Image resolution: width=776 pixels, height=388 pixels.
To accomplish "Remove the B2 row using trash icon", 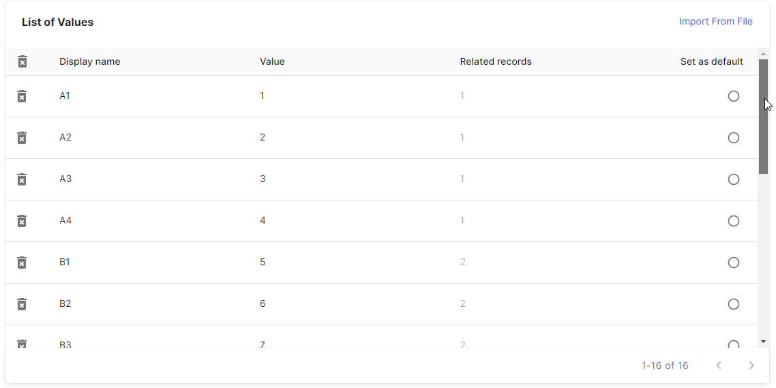I will 22,304.
